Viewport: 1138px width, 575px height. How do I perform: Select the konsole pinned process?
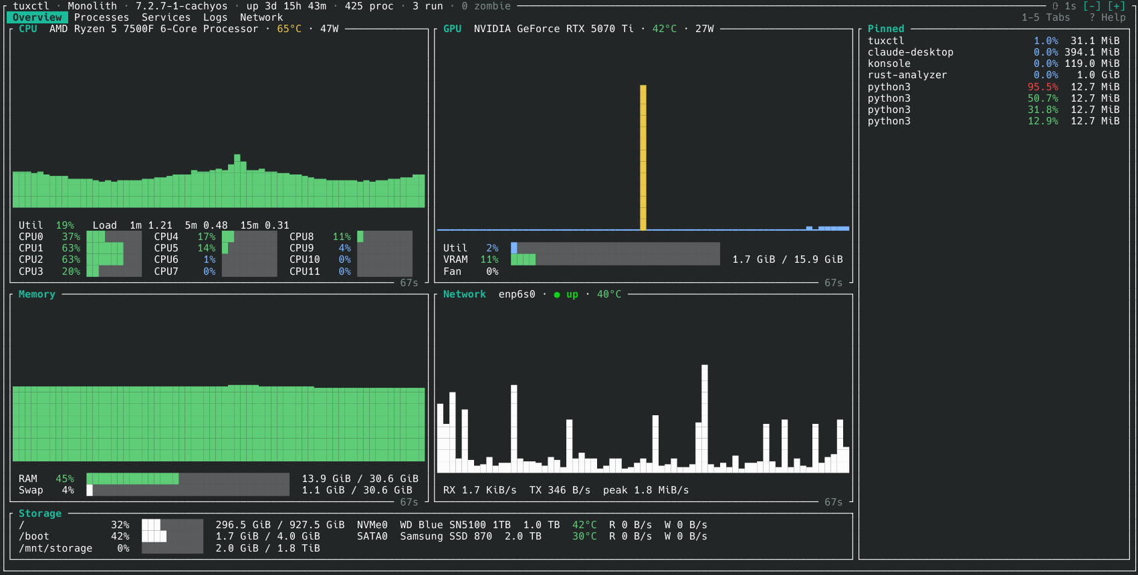(x=994, y=64)
